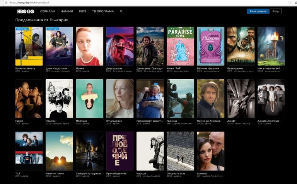Open the Ирина movie poster
The height and width of the screenshot is (184, 297).
[89, 46]
